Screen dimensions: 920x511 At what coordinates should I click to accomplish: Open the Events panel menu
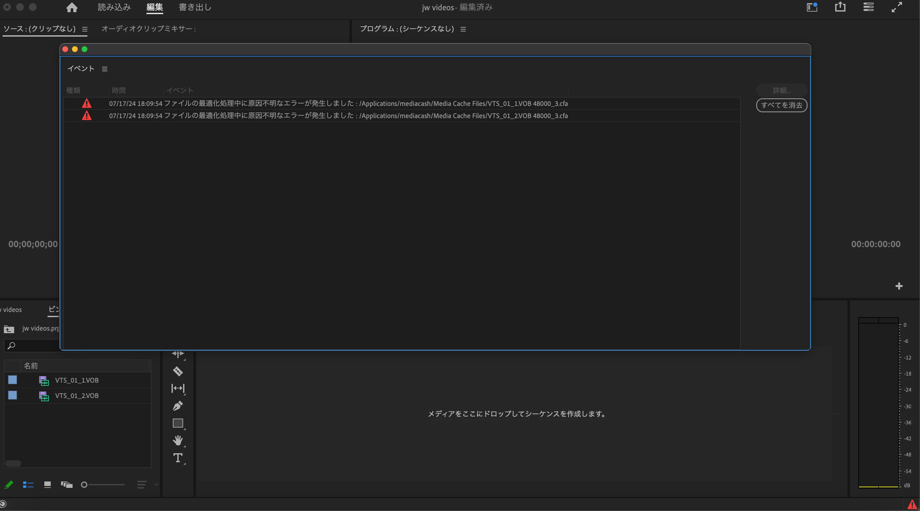point(105,69)
